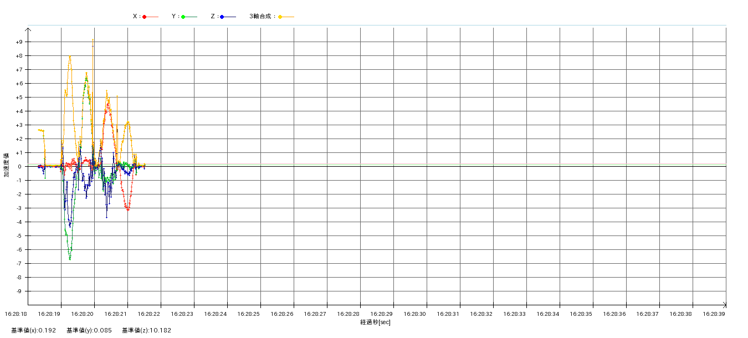Image resolution: width=748 pixels, height=338 pixels.
Task: Click the 加速度値 vertical axis title
Action: pyautogui.click(x=7, y=165)
